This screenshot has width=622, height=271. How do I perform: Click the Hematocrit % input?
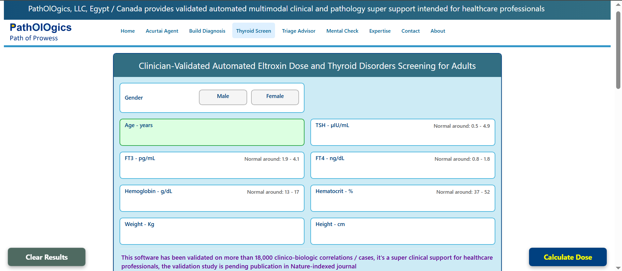pos(403,198)
